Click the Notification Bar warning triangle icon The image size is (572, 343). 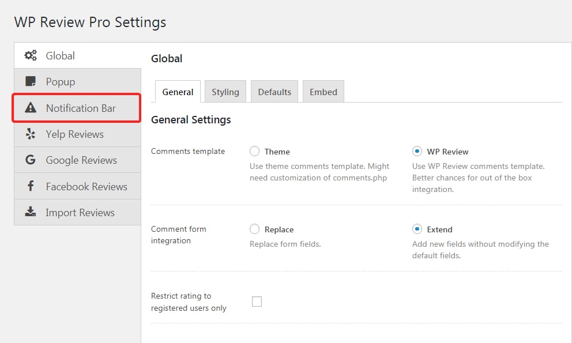(31, 108)
